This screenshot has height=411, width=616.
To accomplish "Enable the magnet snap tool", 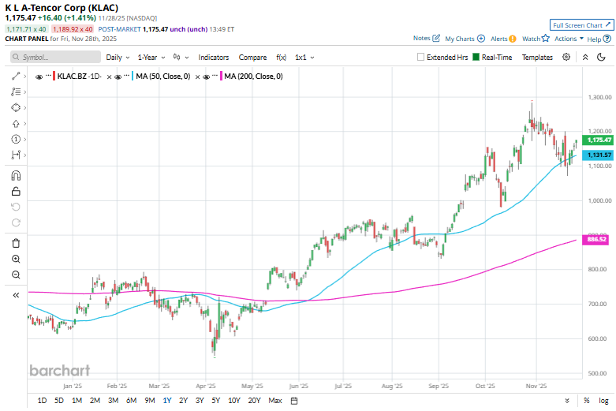I will tap(16, 175).
